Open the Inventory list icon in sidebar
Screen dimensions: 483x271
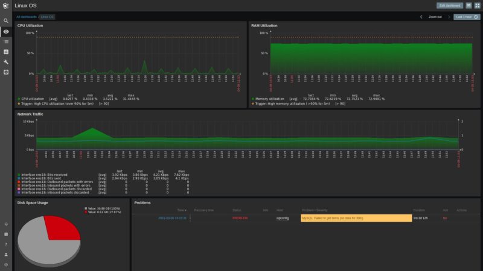click(6, 42)
